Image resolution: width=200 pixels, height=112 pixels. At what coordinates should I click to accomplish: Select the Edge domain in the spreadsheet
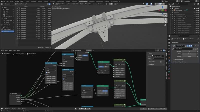click(x=7, y=12)
